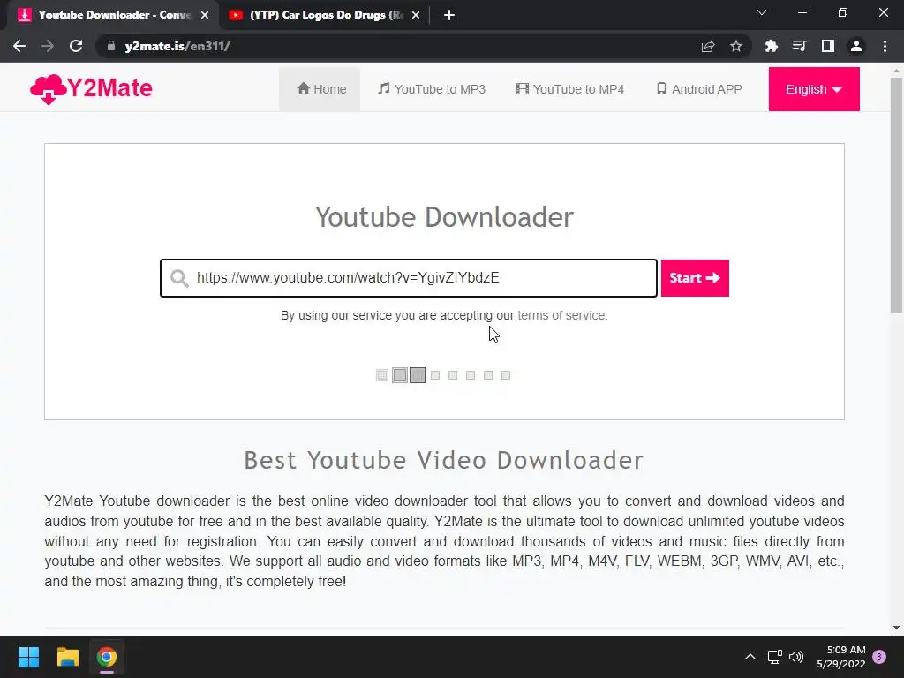Open the Chrome profile avatar
Screen dimensions: 904x678
(x=856, y=46)
